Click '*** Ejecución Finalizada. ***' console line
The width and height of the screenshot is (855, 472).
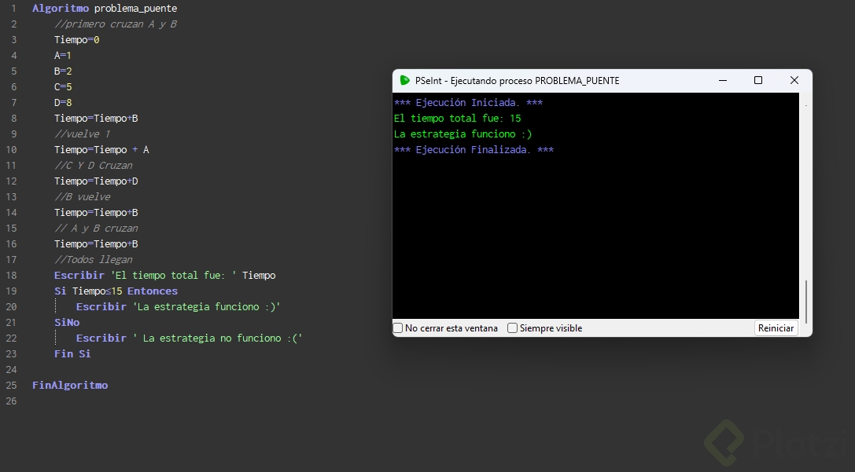(x=474, y=150)
